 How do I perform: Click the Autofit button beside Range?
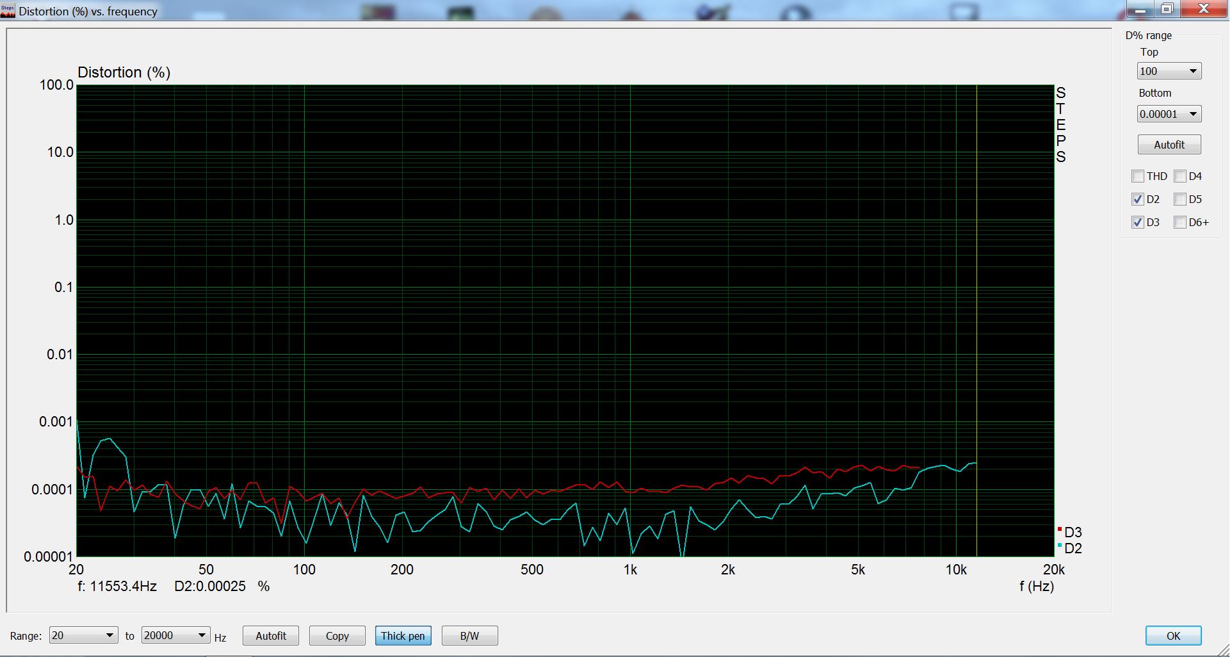[271, 636]
